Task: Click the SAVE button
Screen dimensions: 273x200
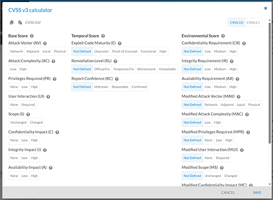Action: (257, 192)
